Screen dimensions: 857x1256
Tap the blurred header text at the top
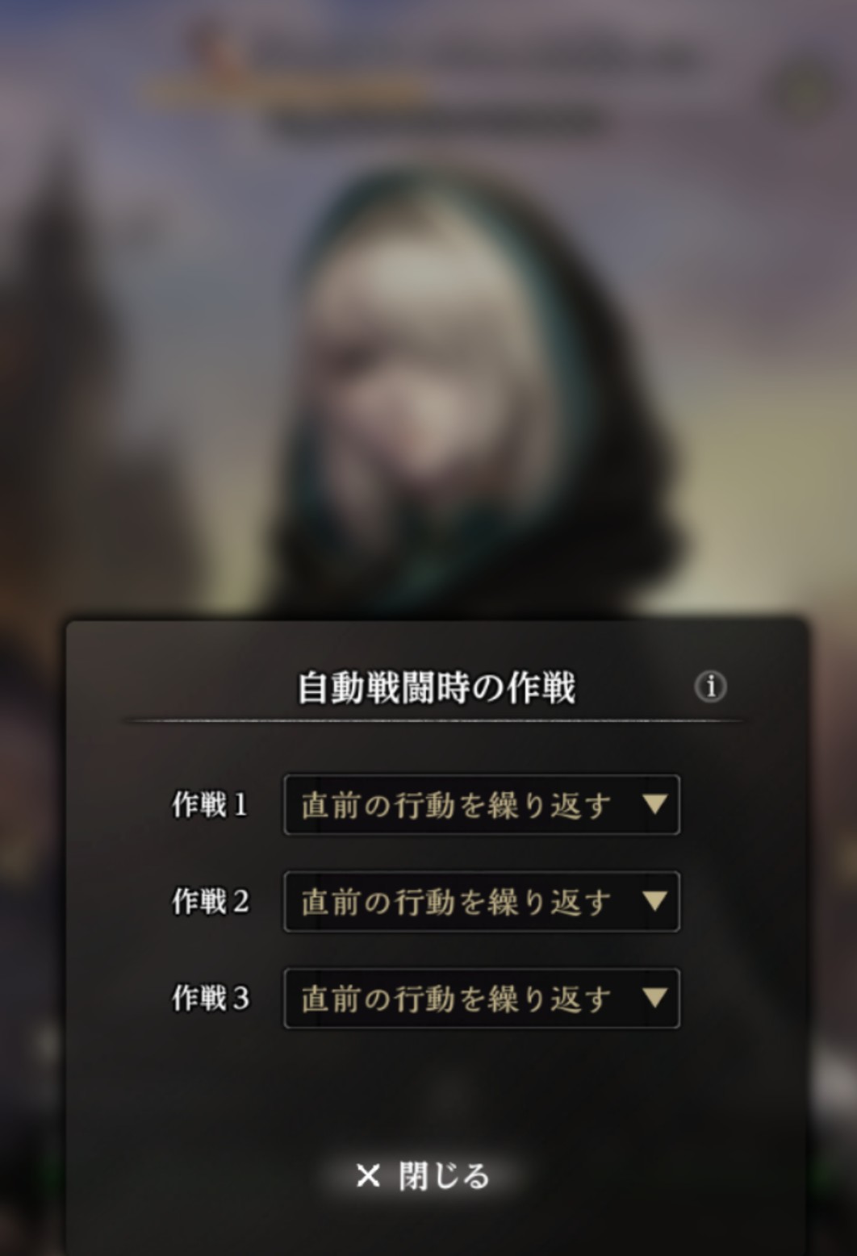coord(476,58)
